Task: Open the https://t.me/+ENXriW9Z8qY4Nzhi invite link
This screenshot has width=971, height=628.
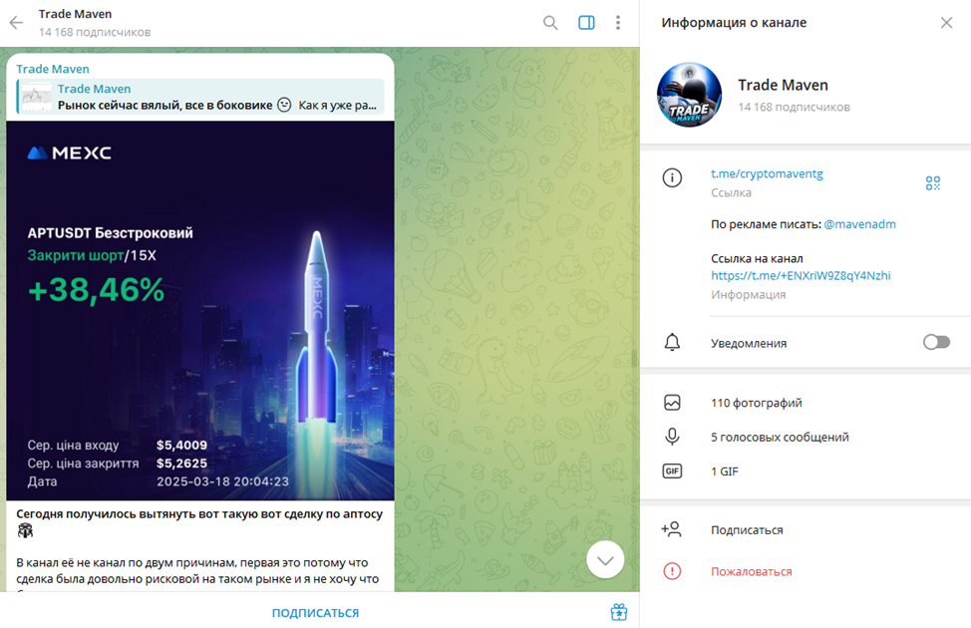Action: click(801, 275)
